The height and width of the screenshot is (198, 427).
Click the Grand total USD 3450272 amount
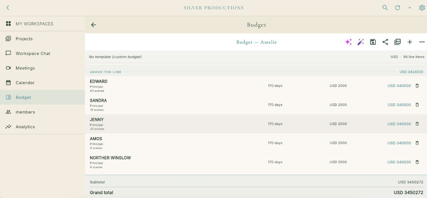point(409,192)
